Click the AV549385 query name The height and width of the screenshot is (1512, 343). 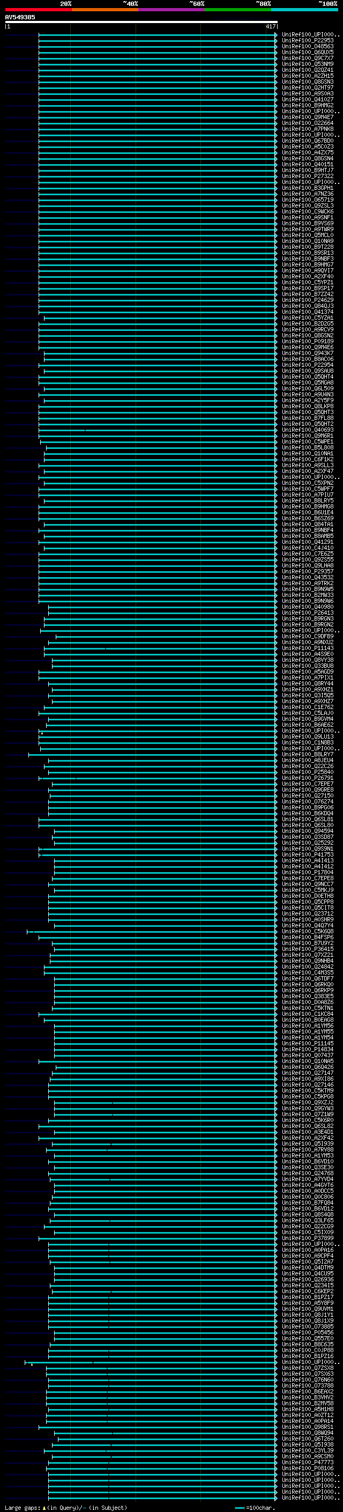[20, 17]
